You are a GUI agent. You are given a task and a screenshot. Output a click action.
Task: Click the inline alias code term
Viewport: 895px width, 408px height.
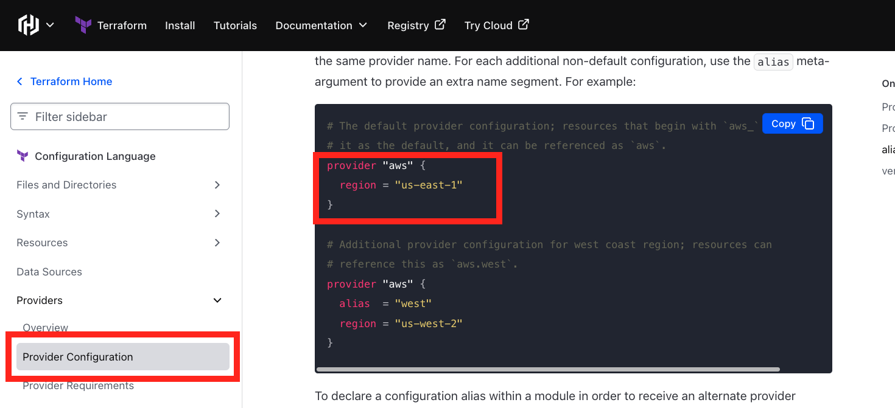pyautogui.click(x=773, y=62)
